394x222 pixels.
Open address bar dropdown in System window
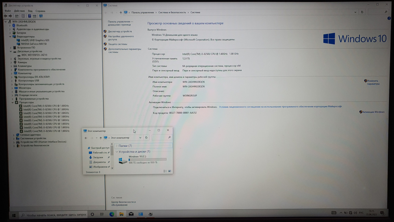[x=355, y=12]
